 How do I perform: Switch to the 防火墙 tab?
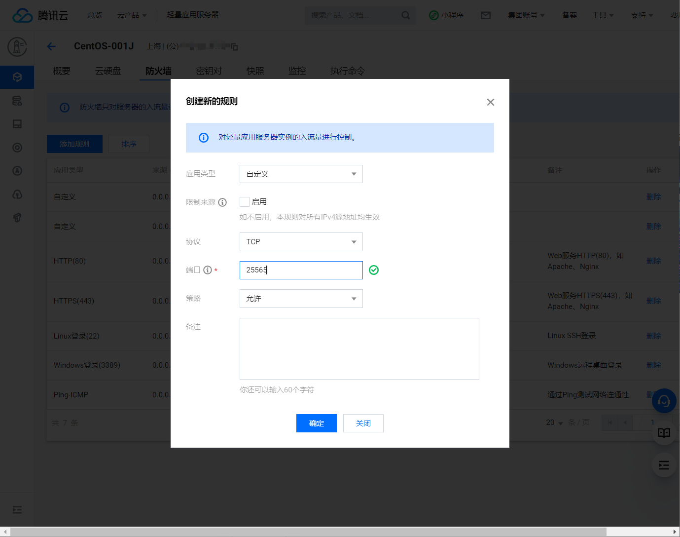(x=158, y=71)
